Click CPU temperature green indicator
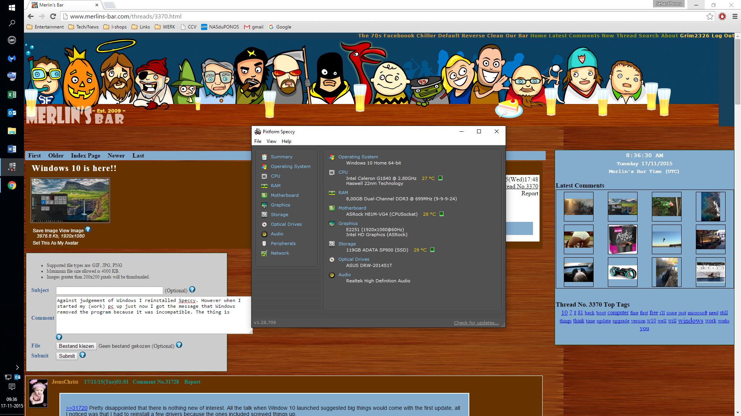The image size is (741, 416). pos(440,178)
